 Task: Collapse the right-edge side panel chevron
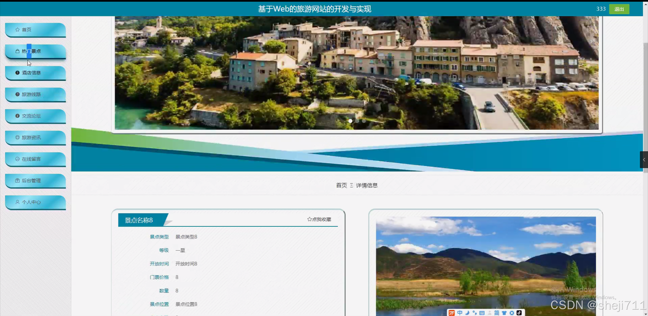[x=644, y=160]
